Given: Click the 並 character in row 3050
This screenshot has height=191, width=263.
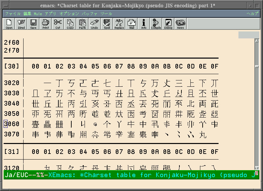Looking at the screenshot, I should click(x=107, y=114).
